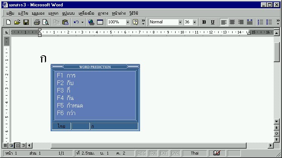Choose F1 การ prediction

pyautogui.click(x=66, y=75)
